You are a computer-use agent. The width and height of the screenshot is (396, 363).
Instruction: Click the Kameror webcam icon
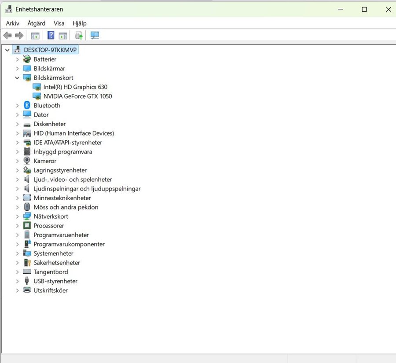point(27,161)
